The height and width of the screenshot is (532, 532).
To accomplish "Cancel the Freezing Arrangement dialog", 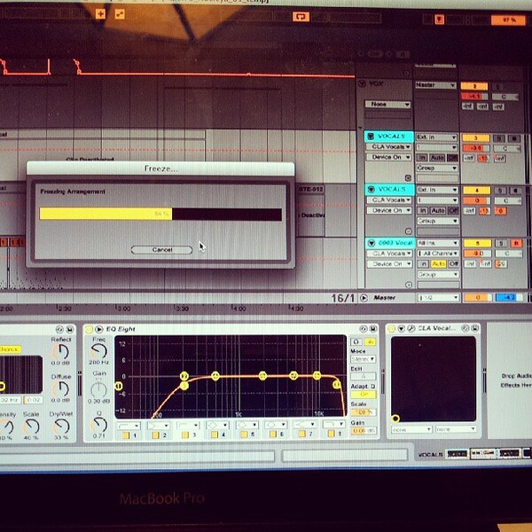I will tap(162, 250).
